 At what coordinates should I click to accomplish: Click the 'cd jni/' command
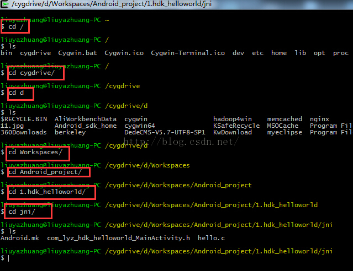[x=22, y=212]
